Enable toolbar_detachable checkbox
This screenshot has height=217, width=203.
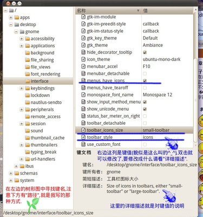click(145, 123)
